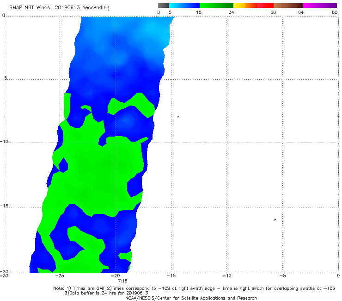
Task: Click the color bar label '64'
Action: 301,13
